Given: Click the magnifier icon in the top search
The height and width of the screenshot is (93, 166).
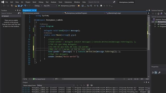Looking at the screenshot, I should point(114,2).
